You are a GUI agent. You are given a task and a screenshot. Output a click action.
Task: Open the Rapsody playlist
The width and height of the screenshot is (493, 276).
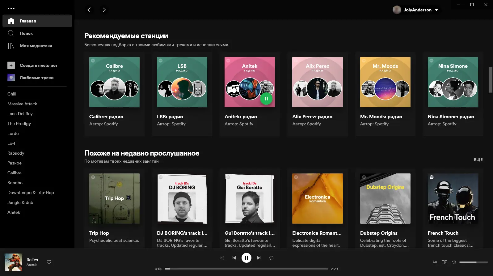[16, 153]
